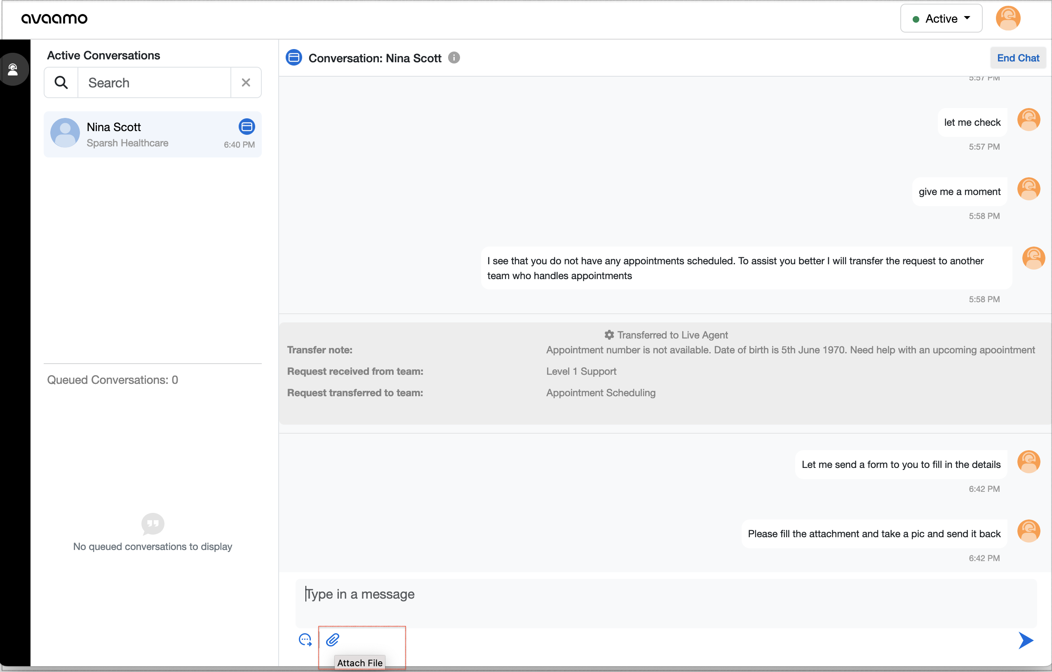Send message with the blue arrow icon

[1025, 641]
